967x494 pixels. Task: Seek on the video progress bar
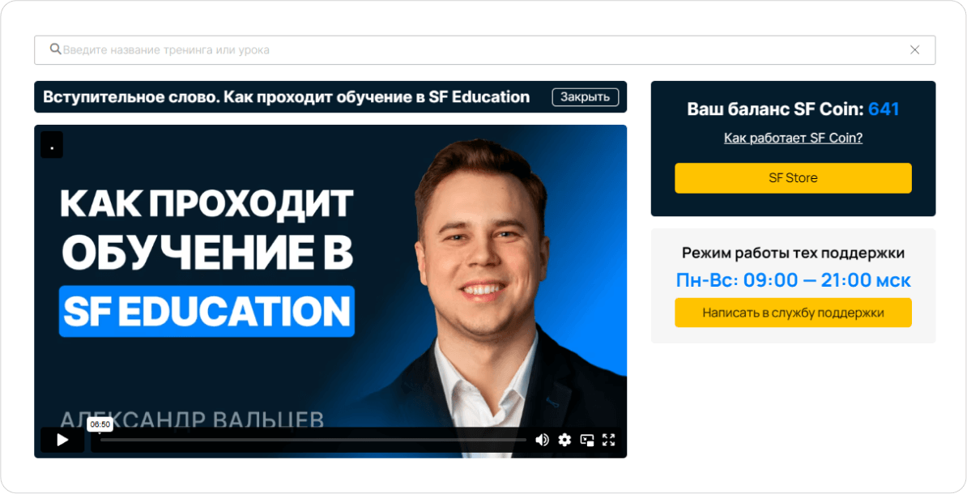point(313,440)
